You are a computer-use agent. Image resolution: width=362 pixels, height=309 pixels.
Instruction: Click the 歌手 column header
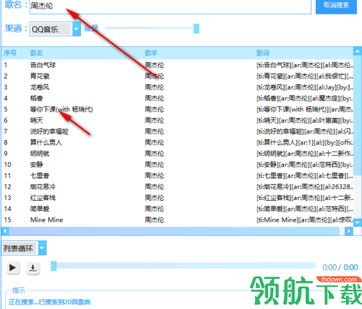pyautogui.click(x=151, y=53)
